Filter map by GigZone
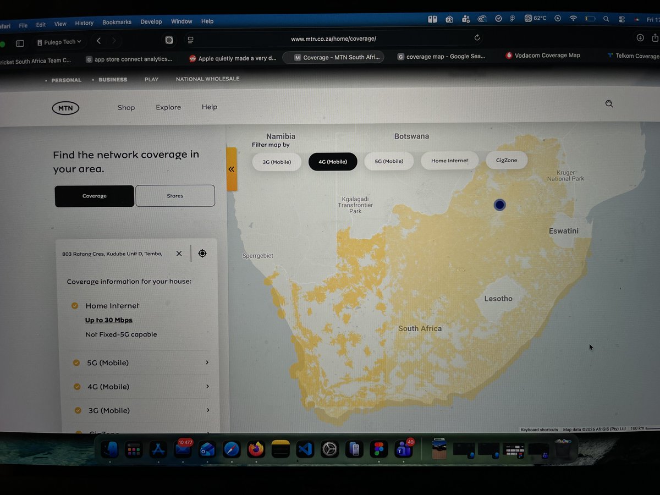This screenshot has width=660, height=495. [x=507, y=160]
